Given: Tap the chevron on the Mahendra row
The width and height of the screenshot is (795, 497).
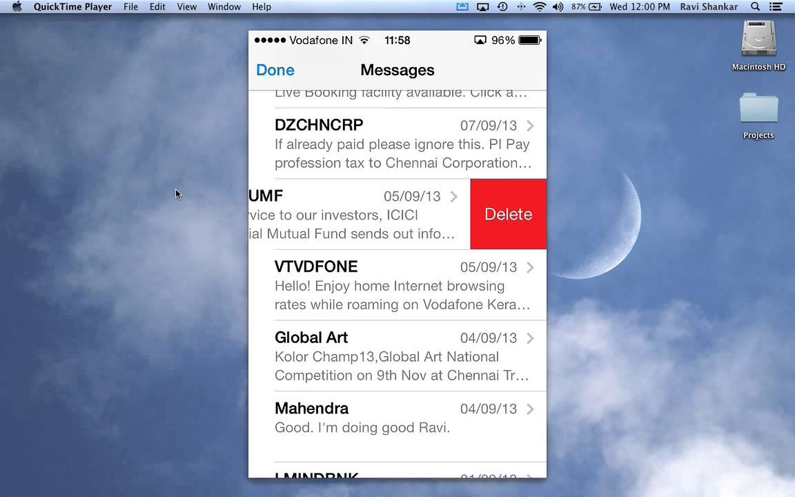Looking at the screenshot, I should pyautogui.click(x=530, y=409).
